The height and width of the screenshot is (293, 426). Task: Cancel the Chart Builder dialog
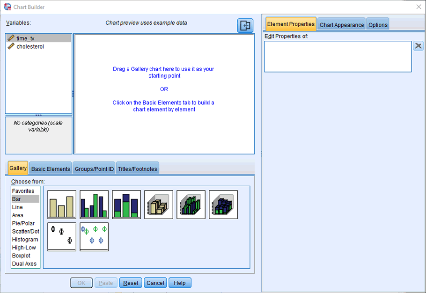point(155,283)
